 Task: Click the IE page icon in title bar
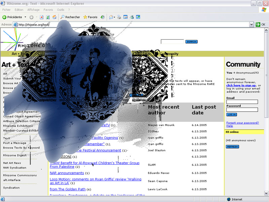[x=3, y=3]
